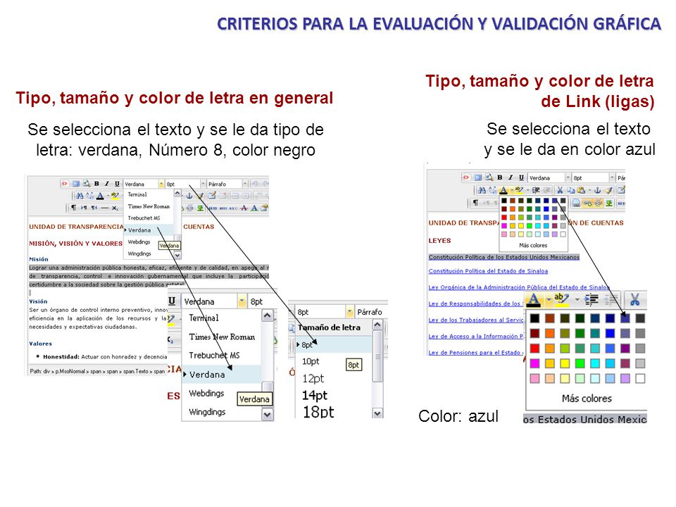
Task: Click the enlarged scissors cut icon
Action: coord(634,299)
